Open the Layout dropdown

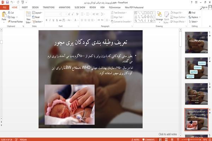pos(37,13)
